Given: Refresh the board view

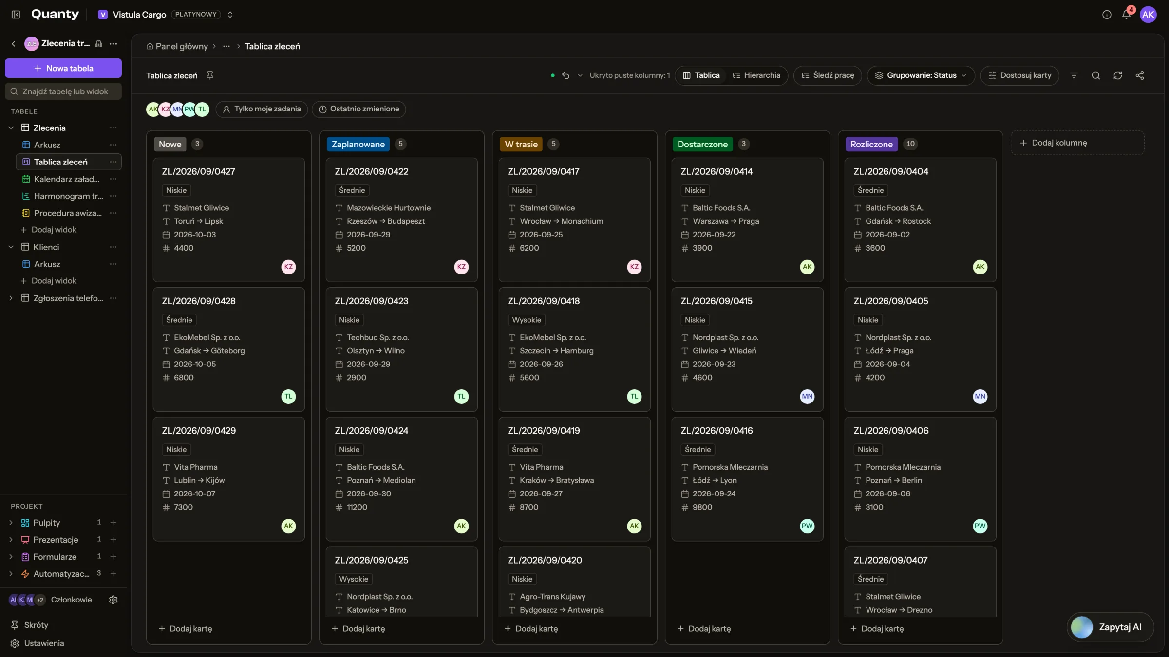Looking at the screenshot, I should (x=1117, y=75).
